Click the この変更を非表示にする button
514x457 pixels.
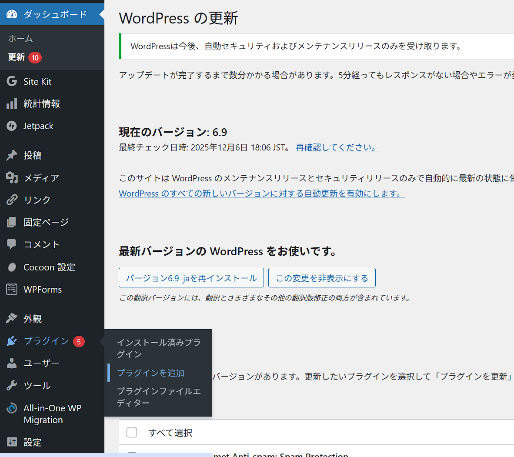point(322,278)
